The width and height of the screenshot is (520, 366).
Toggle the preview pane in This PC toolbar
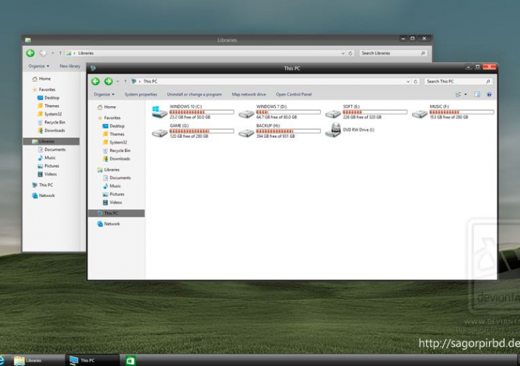[477, 94]
